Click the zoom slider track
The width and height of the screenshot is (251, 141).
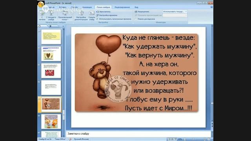195,139
